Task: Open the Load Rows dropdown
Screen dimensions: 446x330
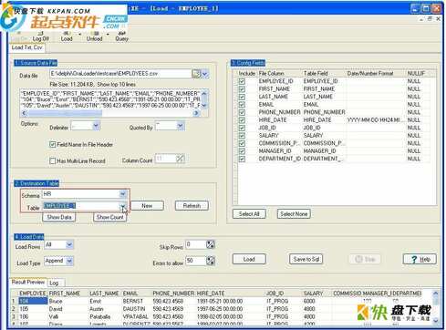Action: coord(69,244)
